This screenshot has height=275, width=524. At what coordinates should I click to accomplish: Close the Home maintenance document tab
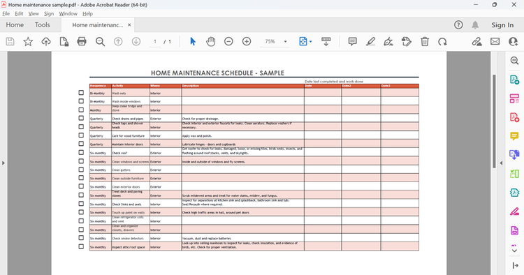129,25
